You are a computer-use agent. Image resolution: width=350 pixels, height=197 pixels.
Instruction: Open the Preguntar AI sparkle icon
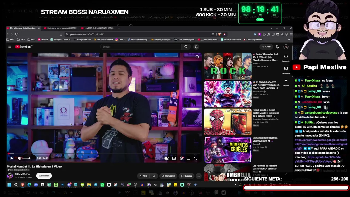[286, 81]
